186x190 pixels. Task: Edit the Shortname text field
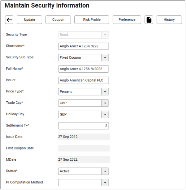tap(84, 46)
